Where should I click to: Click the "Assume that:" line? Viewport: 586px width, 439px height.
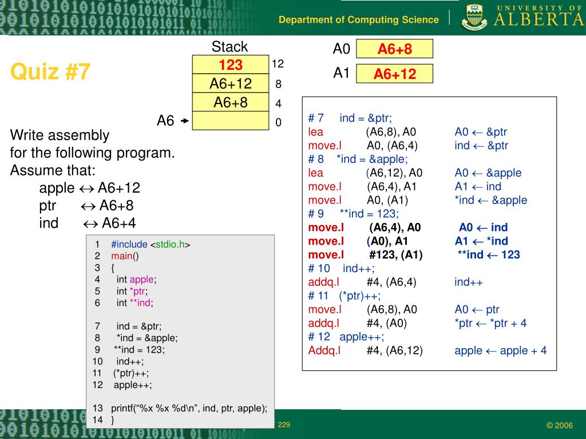pyautogui.click(x=53, y=170)
